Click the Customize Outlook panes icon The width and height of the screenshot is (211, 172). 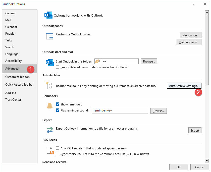click(49, 36)
